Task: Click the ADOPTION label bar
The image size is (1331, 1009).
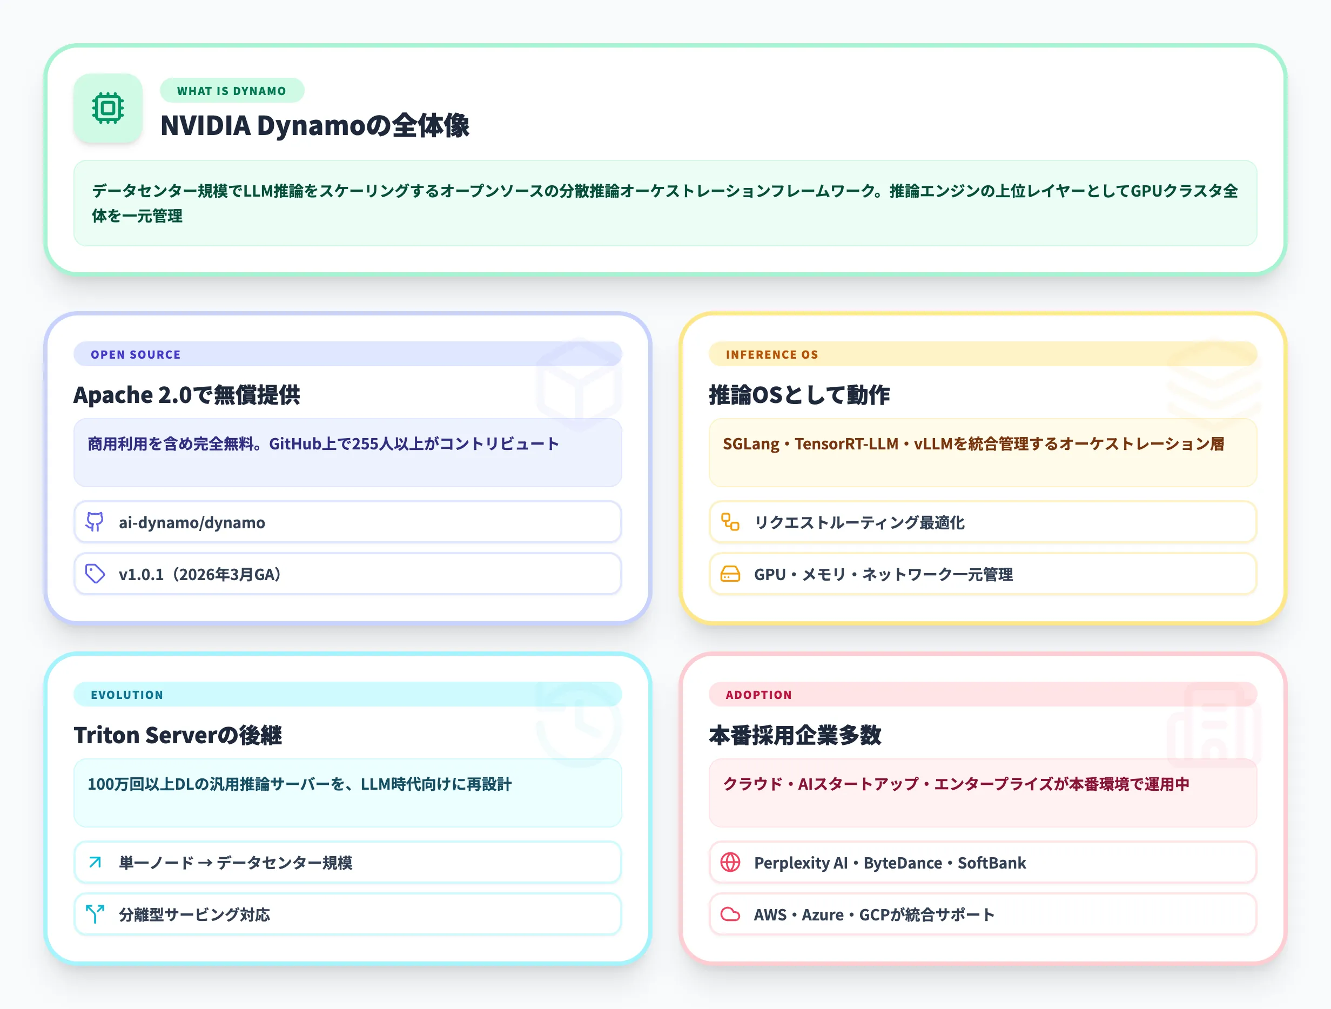Action: click(982, 694)
